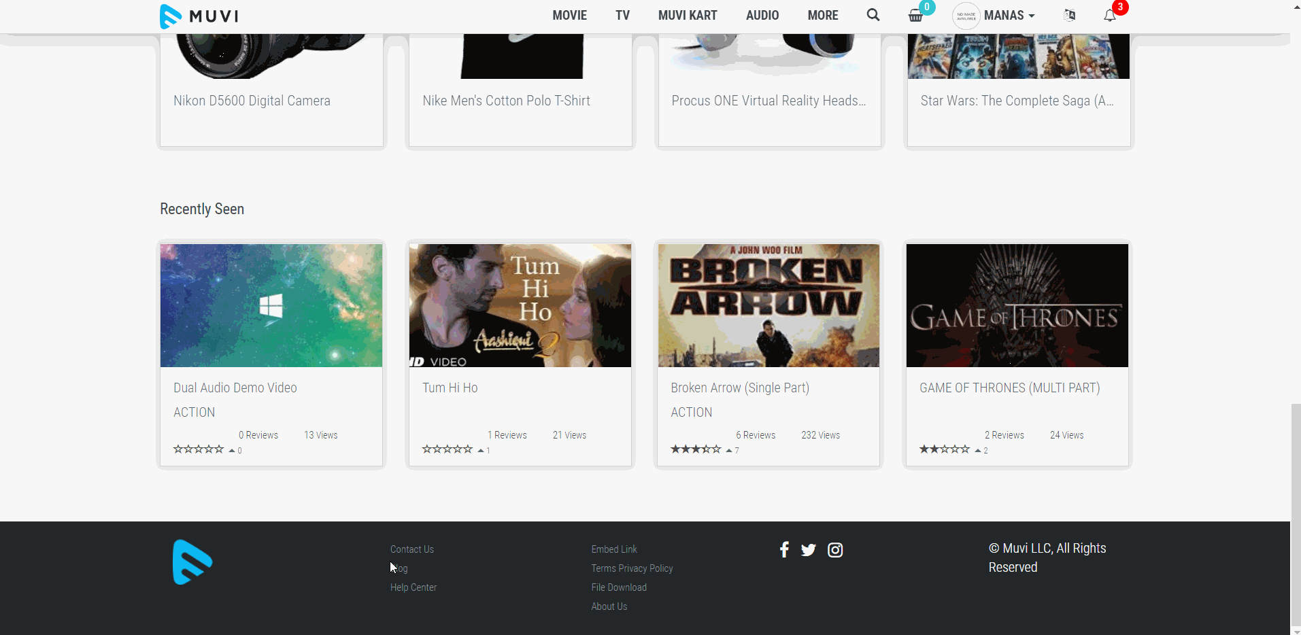The width and height of the screenshot is (1301, 635).
Task: Click the upvote arrow on Broken Arrow
Action: (729, 450)
